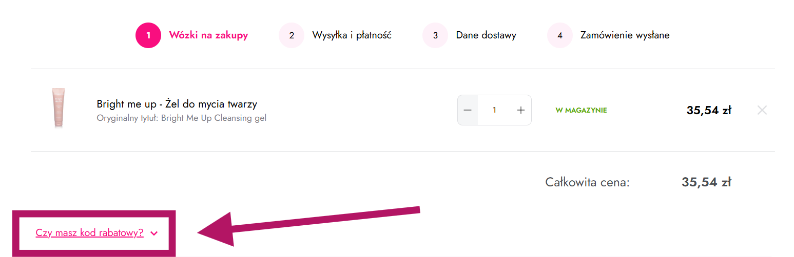
Task: Go to Dane dostawy step
Action: click(x=486, y=35)
